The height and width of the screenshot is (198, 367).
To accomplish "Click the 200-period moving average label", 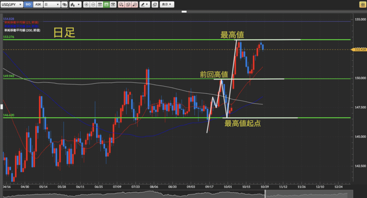I will [22, 30].
